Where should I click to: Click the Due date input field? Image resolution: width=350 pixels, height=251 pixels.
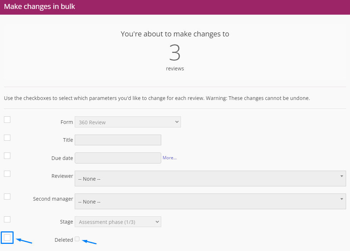point(118,158)
